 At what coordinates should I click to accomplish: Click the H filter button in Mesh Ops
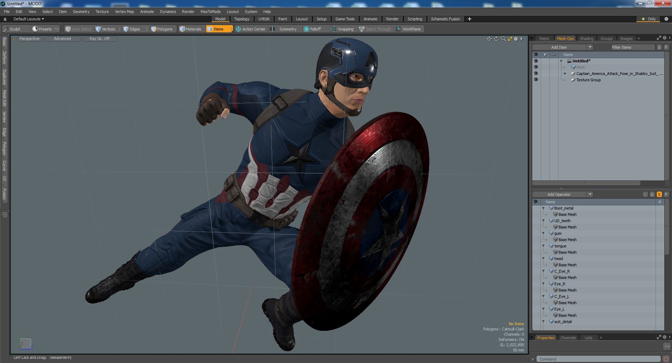645,194
